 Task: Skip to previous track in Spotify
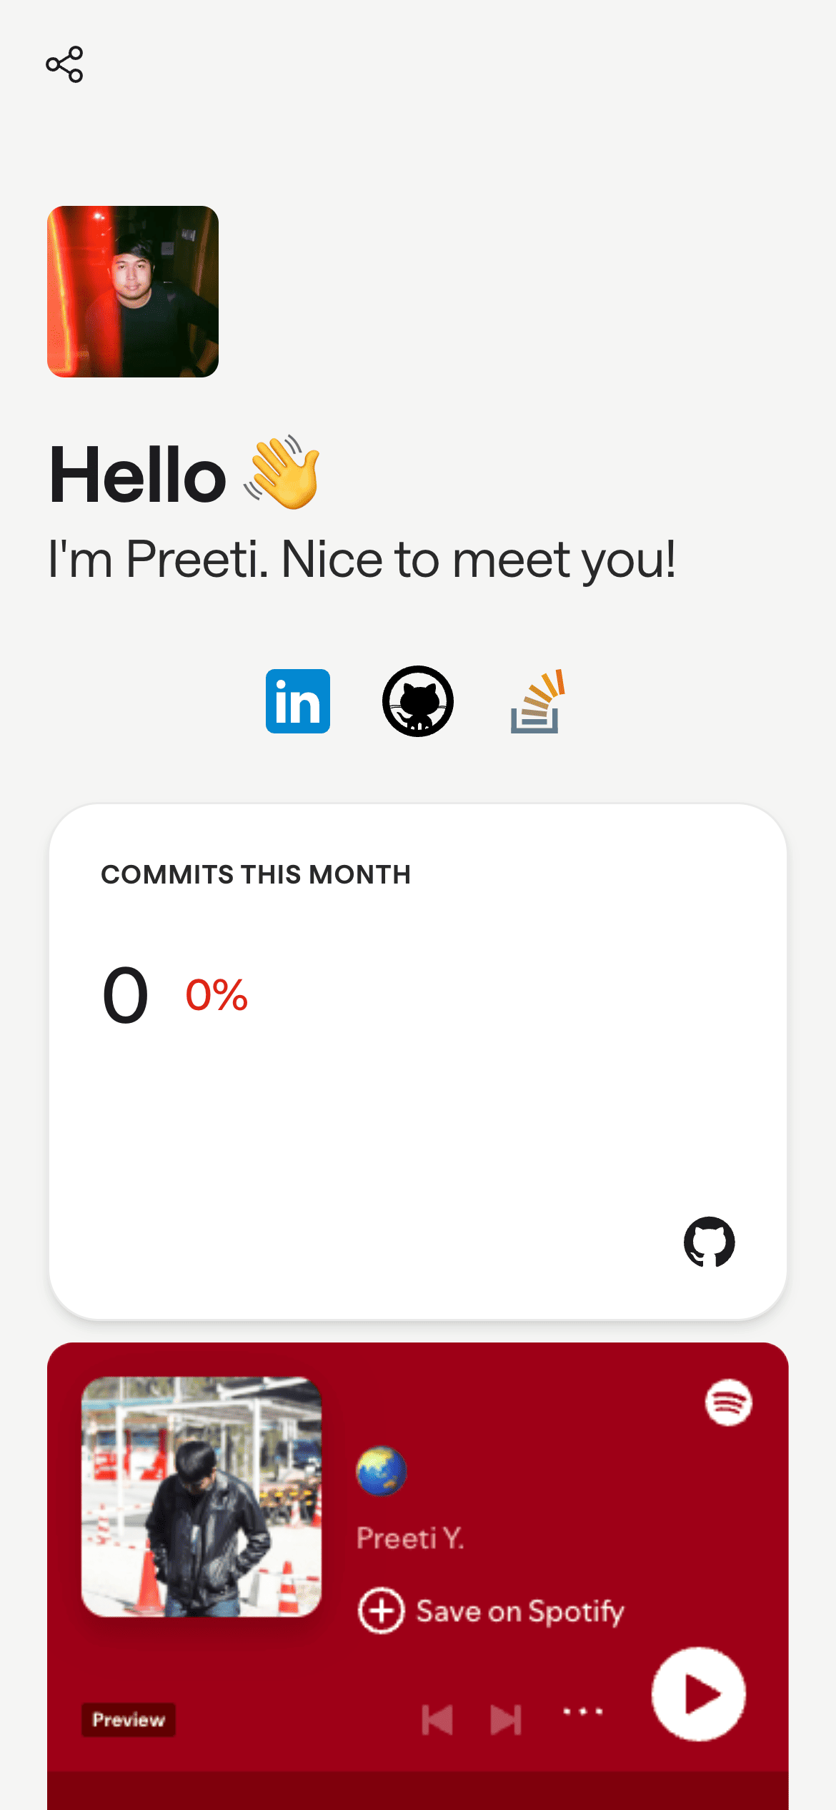point(437,1719)
